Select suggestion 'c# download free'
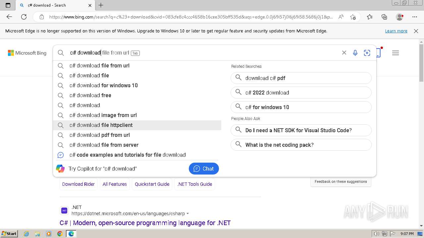Image resolution: width=424 pixels, height=238 pixels. point(137,95)
